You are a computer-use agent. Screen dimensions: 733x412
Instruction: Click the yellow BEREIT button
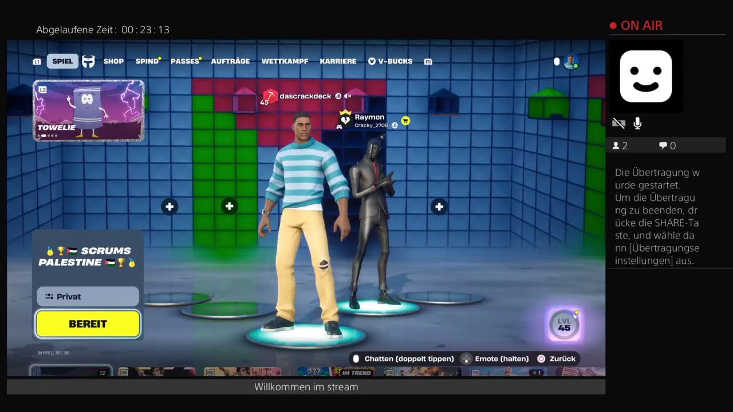88,324
